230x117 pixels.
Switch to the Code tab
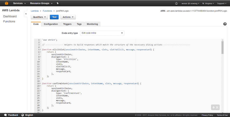pyautogui.click(x=36, y=24)
